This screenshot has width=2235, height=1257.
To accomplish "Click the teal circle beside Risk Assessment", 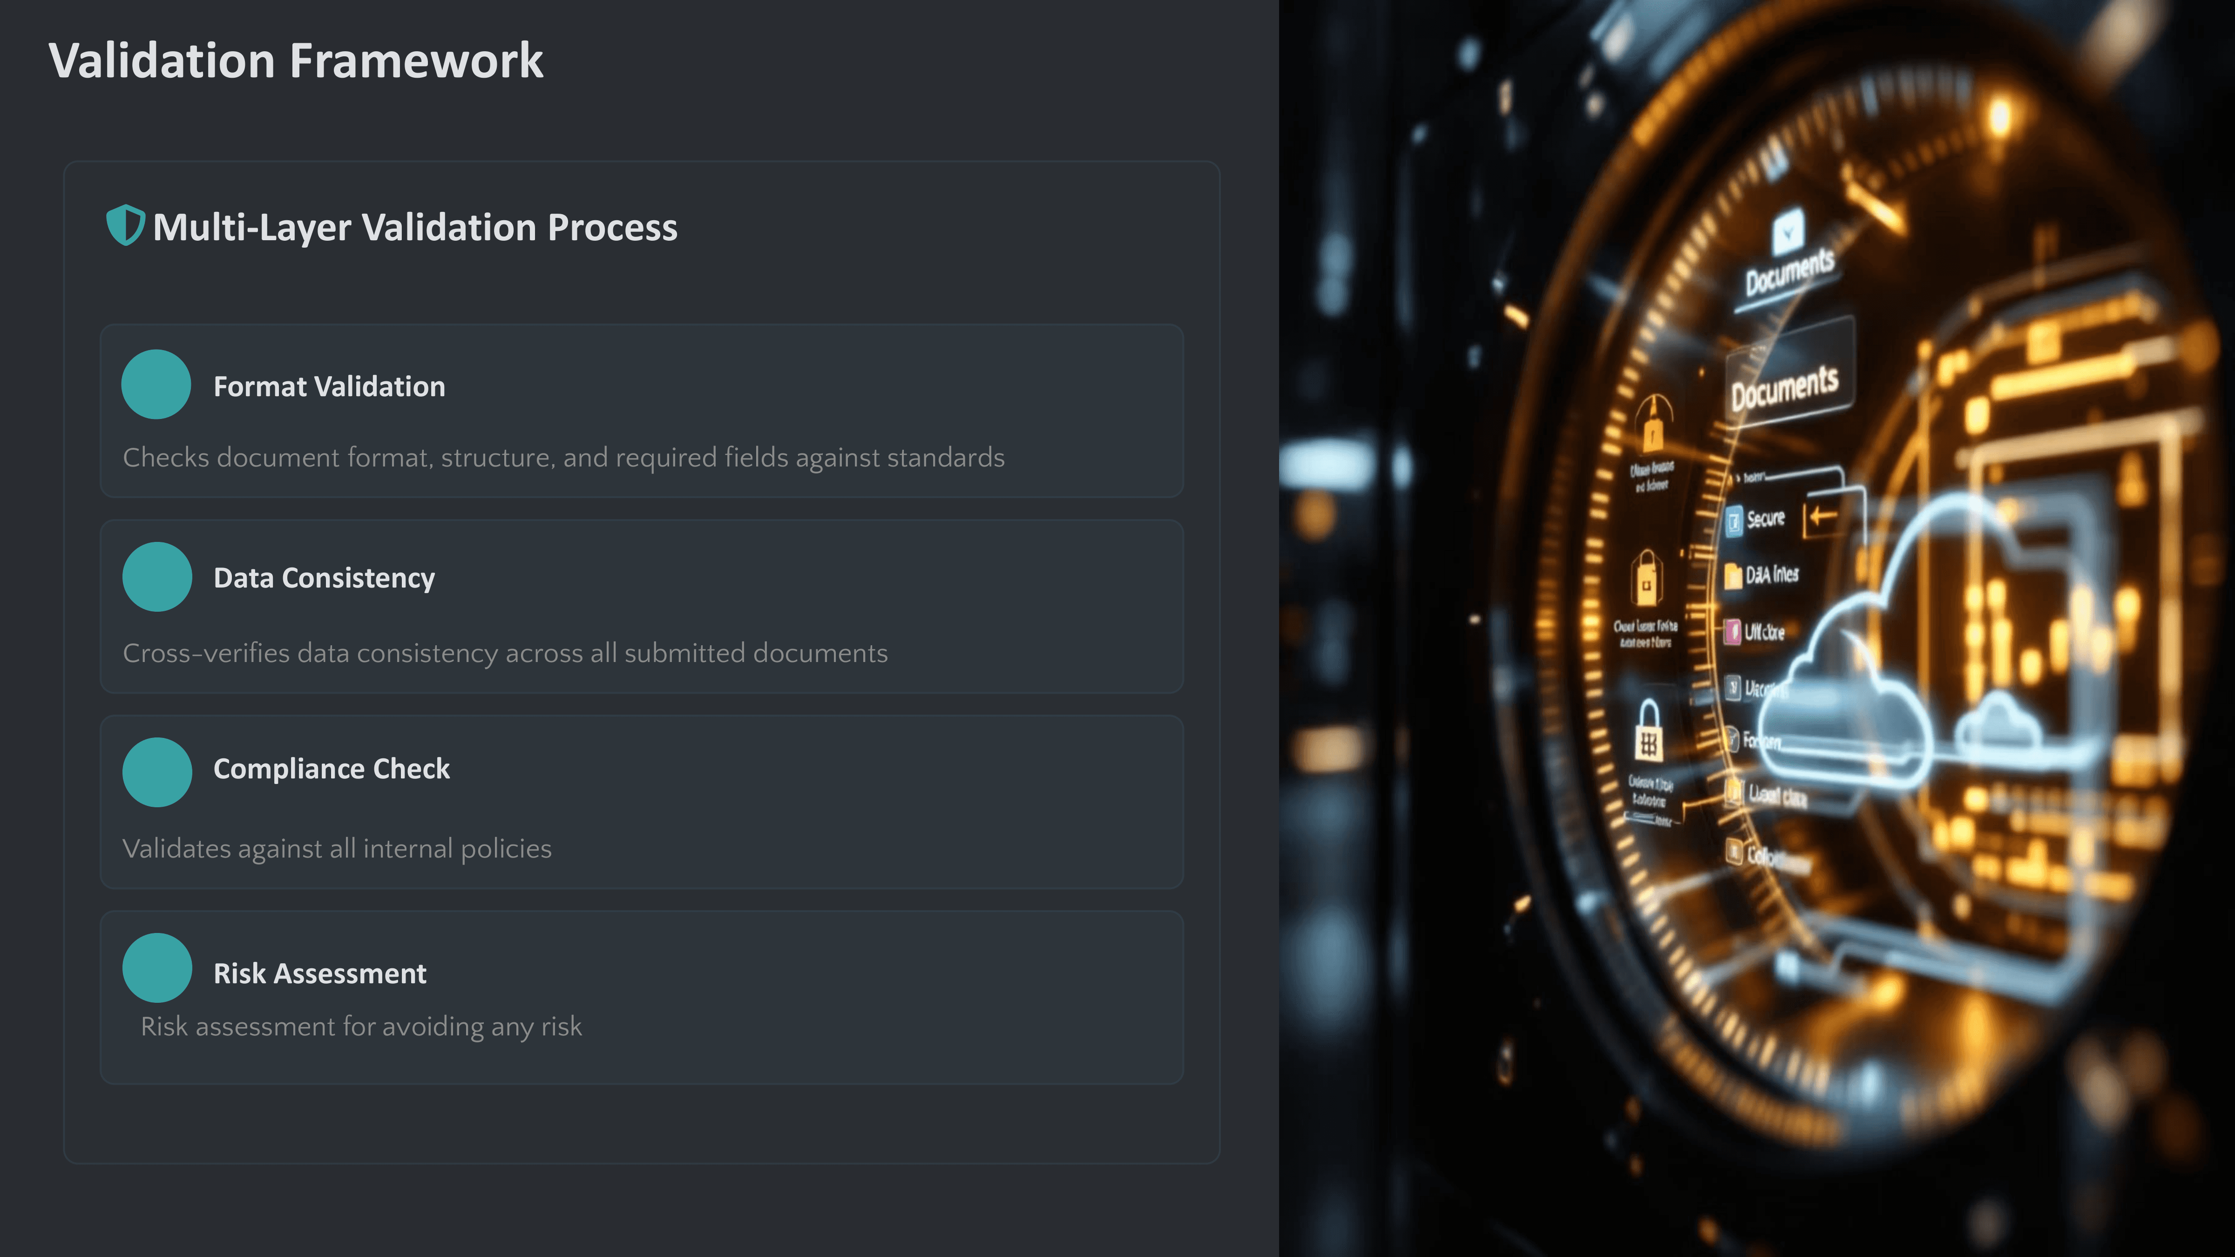I will pyautogui.click(x=157, y=968).
